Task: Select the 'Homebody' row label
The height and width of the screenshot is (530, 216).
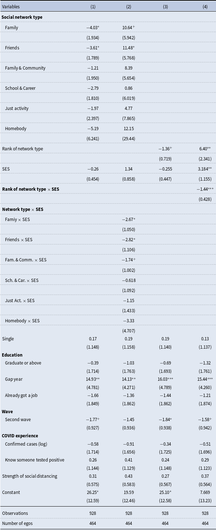Action: click(x=16, y=128)
